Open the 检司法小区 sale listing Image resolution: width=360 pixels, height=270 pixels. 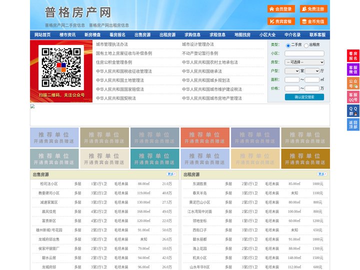[49, 184]
